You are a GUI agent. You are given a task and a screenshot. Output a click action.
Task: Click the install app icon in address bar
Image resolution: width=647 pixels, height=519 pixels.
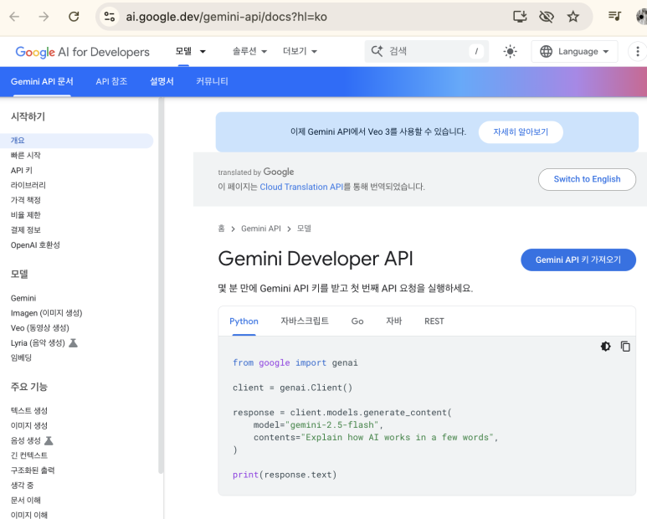520,17
